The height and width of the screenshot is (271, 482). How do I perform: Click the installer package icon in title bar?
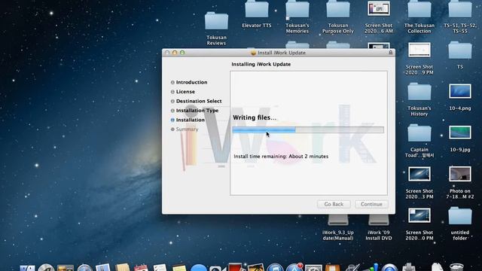253,53
